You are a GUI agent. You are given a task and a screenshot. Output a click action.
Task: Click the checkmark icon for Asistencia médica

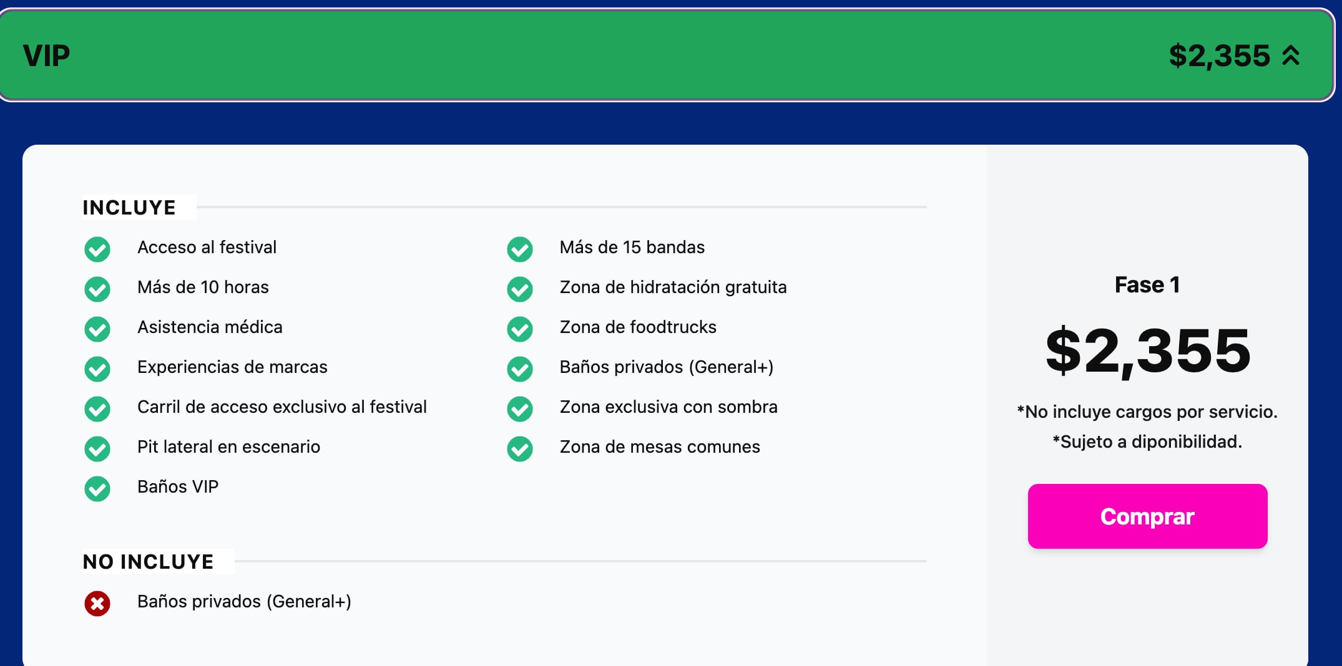pos(97,329)
